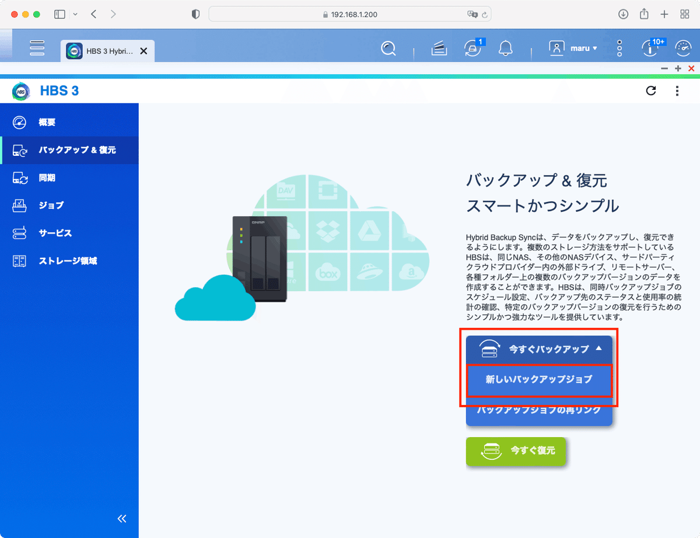Reload page from address bar

tap(485, 14)
